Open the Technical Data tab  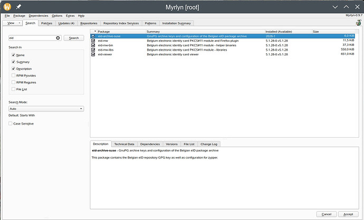[124, 144]
